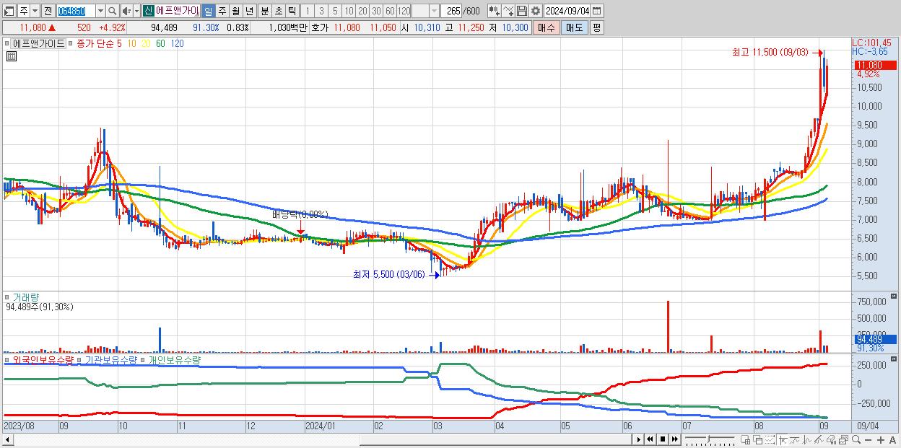Click the minus zoom-out icon
The image size is (901, 448).
(x=868, y=440)
